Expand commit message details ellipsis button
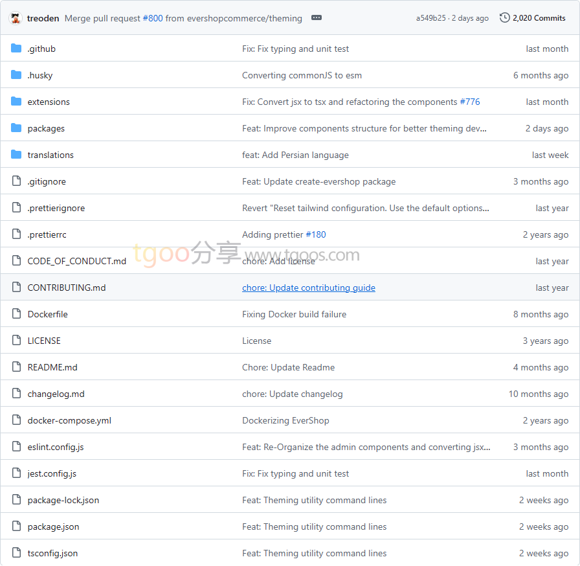 coord(317,18)
